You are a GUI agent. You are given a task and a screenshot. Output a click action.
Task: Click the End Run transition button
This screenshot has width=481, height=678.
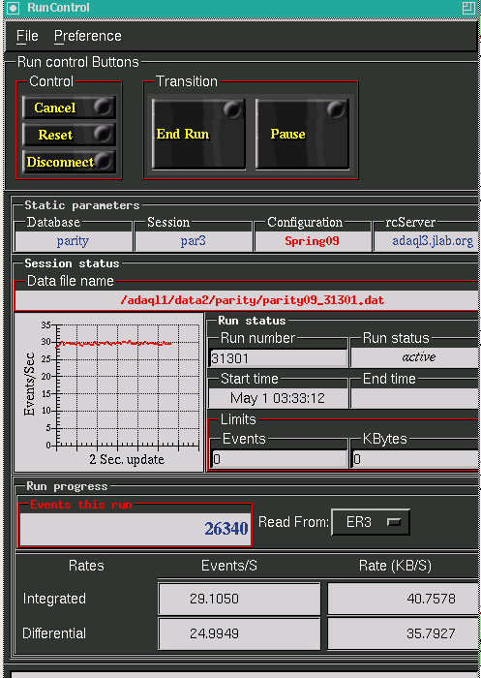pos(198,134)
